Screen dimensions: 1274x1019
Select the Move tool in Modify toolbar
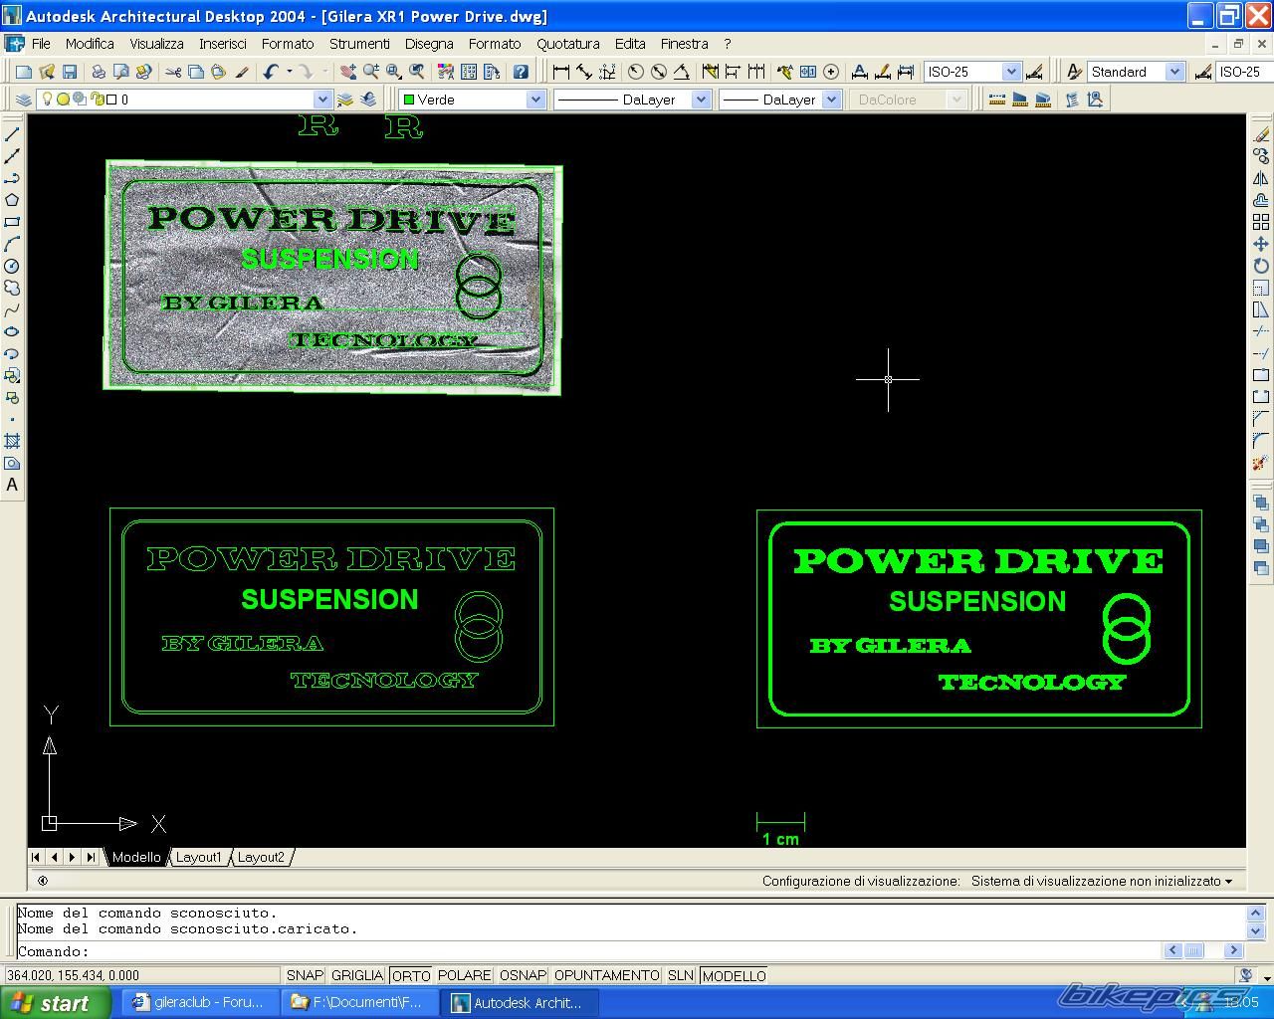1261,244
